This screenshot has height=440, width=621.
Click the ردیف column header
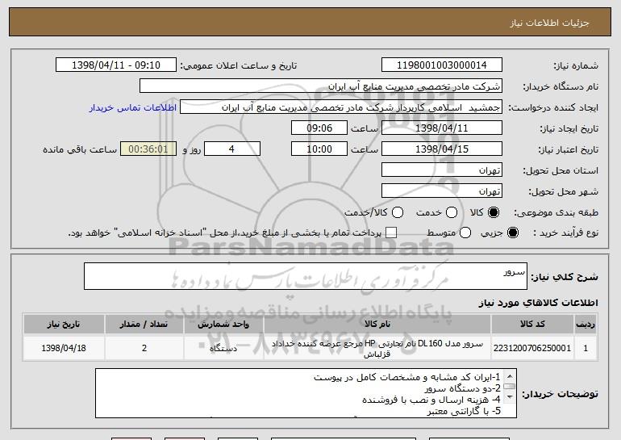(x=586, y=325)
